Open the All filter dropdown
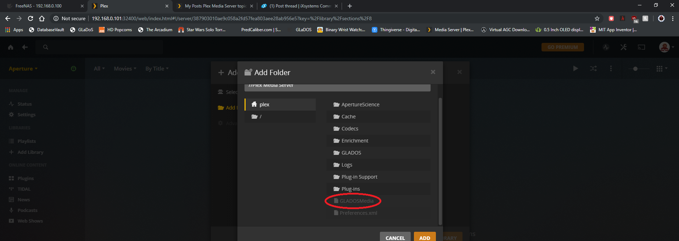Screen dimensions: 679x241 [x=99, y=69]
